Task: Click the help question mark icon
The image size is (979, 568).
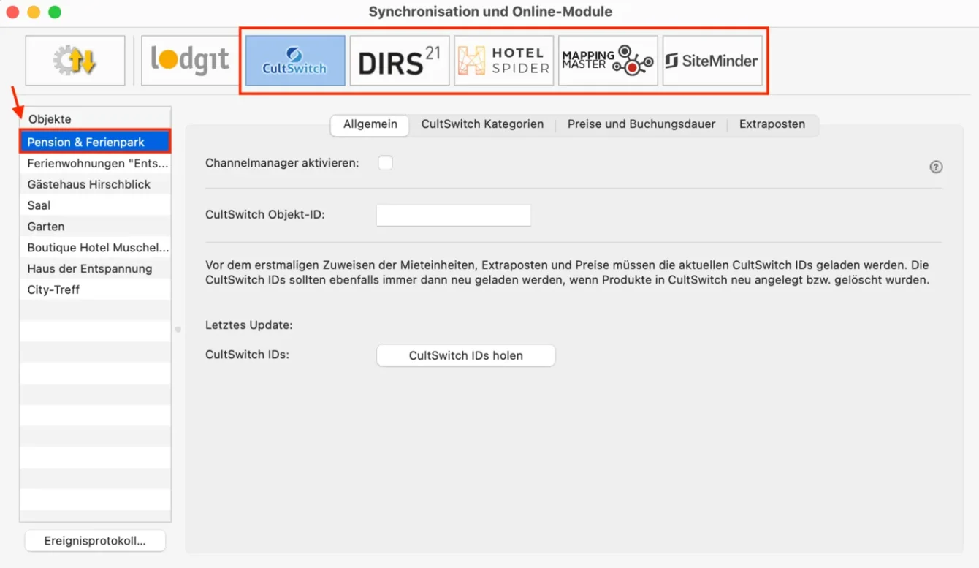Action: [936, 167]
